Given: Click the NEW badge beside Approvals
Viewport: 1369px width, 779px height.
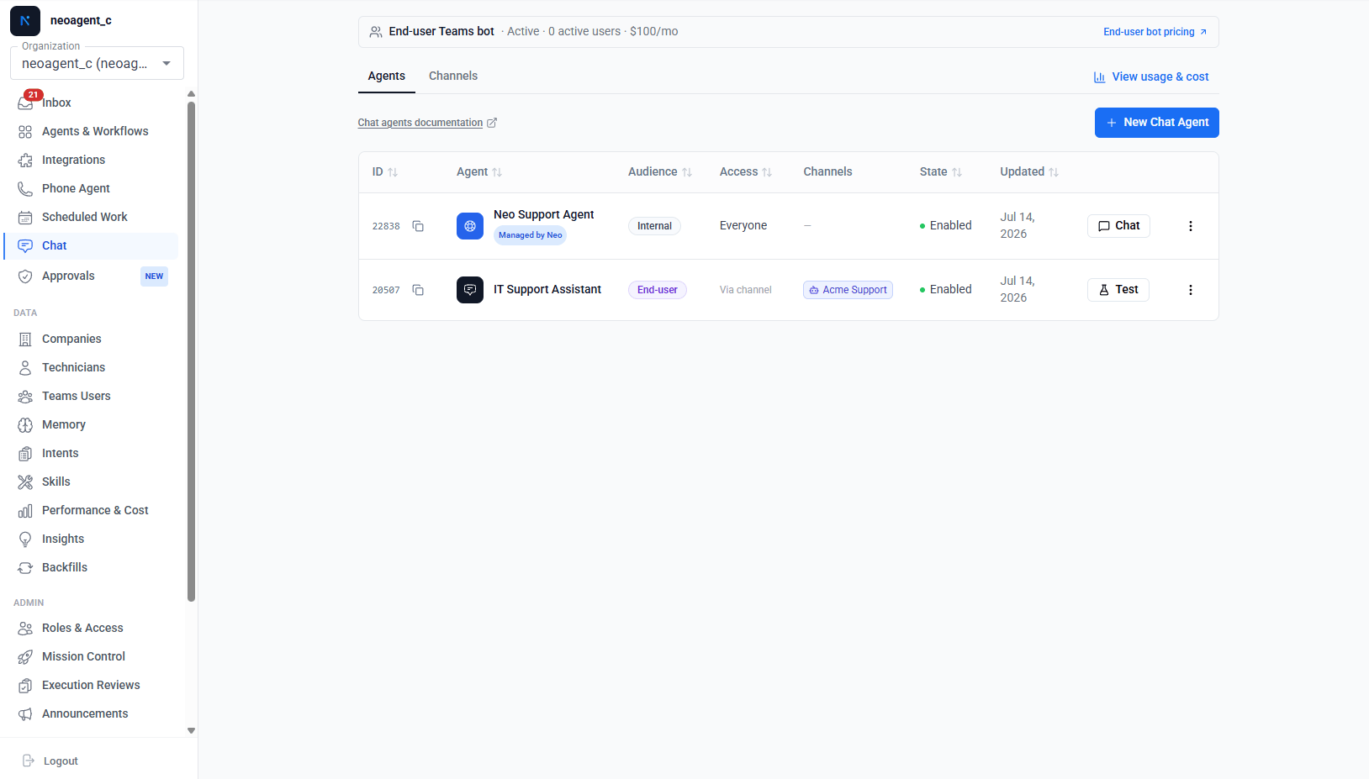Looking at the screenshot, I should click(154, 276).
